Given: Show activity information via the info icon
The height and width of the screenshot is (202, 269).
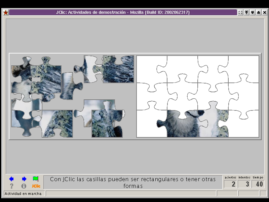Looking at the screenshot, I should click(24, 186).
